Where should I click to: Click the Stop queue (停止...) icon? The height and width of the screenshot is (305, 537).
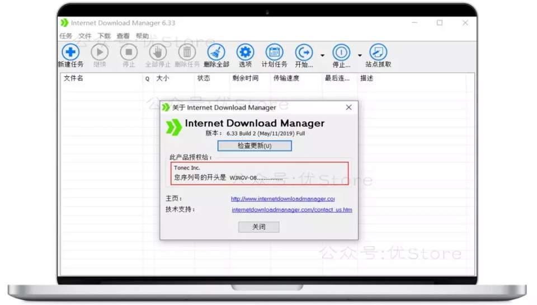341,52
